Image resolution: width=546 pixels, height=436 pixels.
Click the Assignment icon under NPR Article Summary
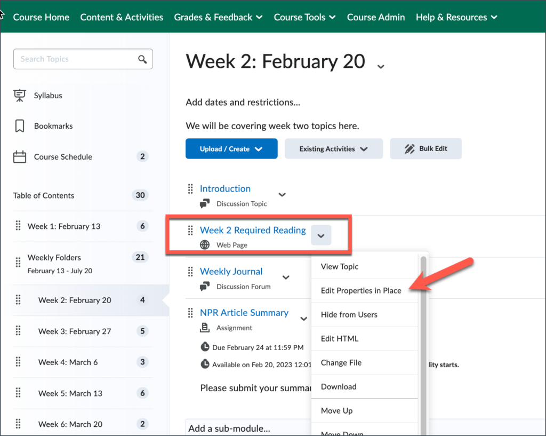[x=205, y=328]
